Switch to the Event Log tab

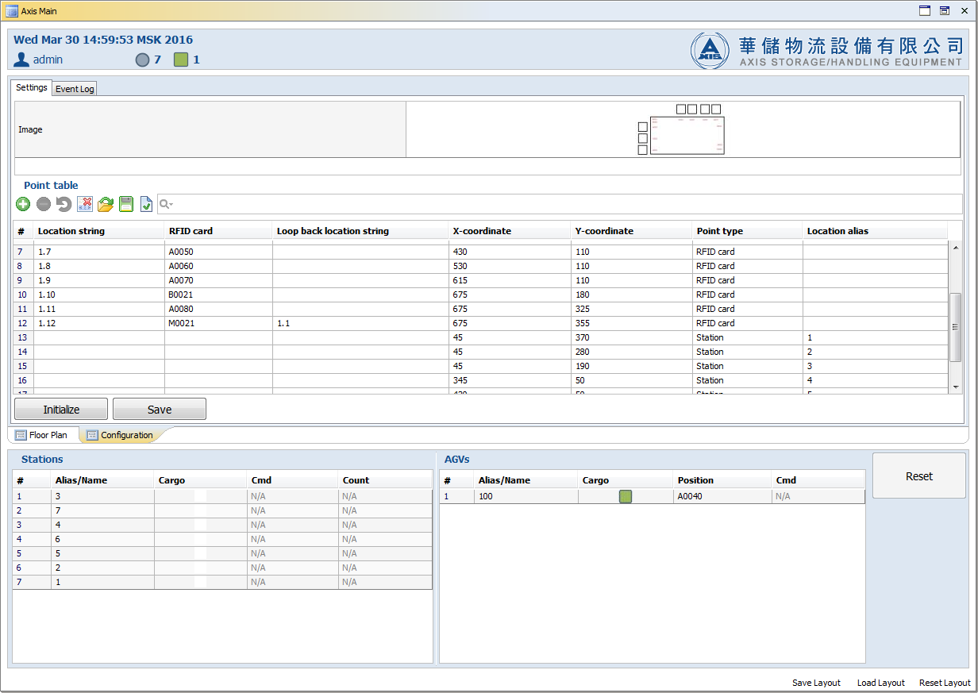(x=75, y=89)
